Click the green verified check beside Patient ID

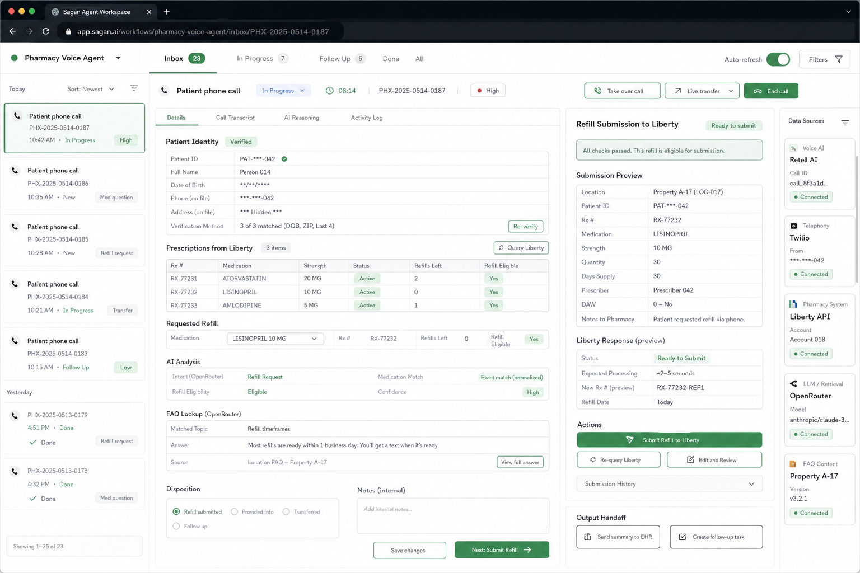[284, 159]
